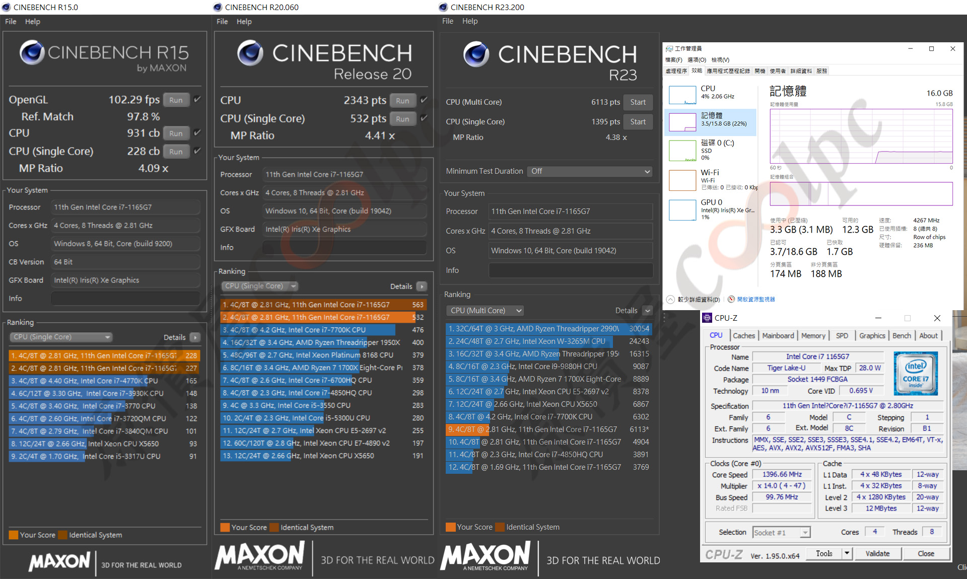
Task: Toggle OpenGL checkbox in Cinebench R15
Action: (x=197, y=99)
